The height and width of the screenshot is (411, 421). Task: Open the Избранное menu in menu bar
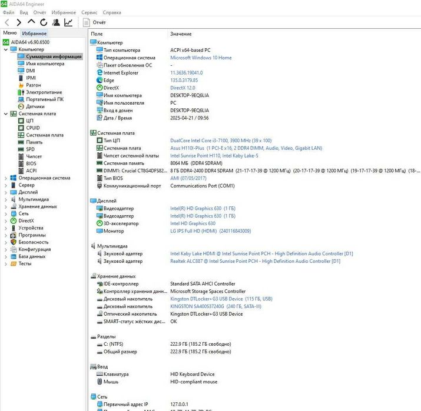(64, 12)
